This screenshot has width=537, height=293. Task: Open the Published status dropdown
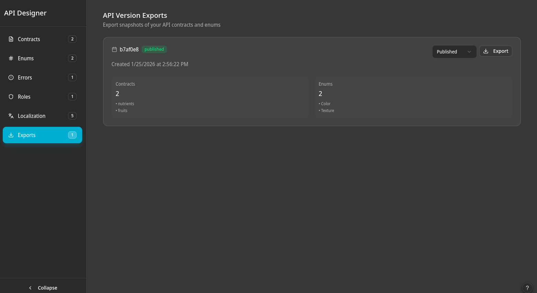[x=454, y=52]
